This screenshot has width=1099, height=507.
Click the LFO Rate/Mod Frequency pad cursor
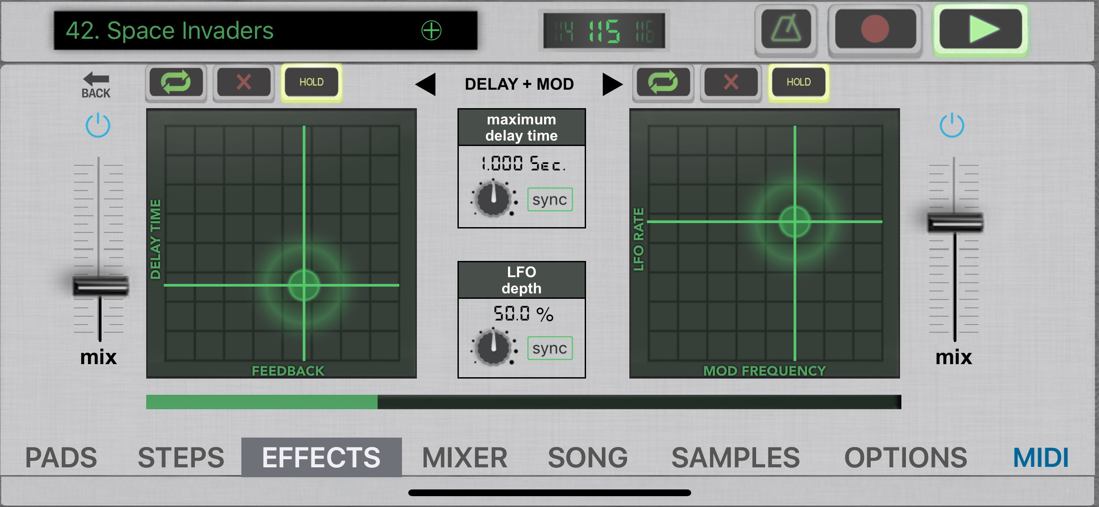point(794,222)
